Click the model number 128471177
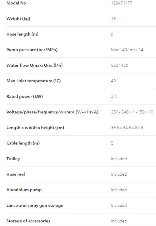 (122, 3)
